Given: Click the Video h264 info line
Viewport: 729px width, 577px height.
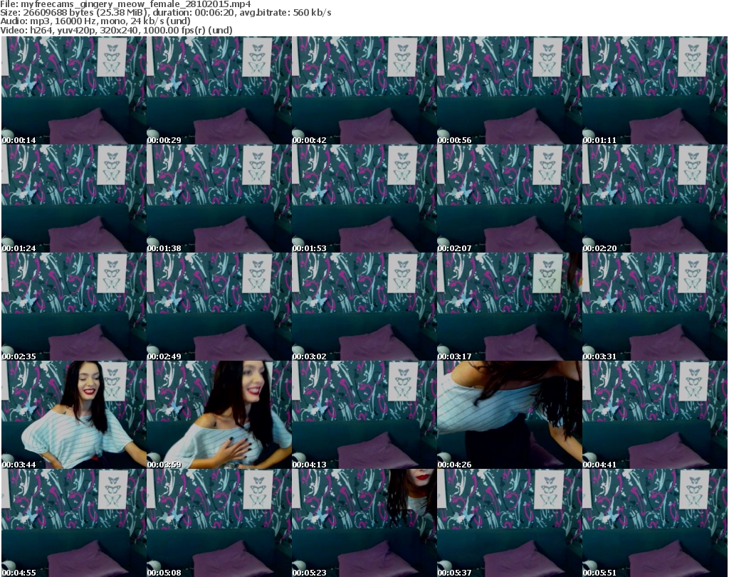Looking at the screenshot, I should [116, 30].
